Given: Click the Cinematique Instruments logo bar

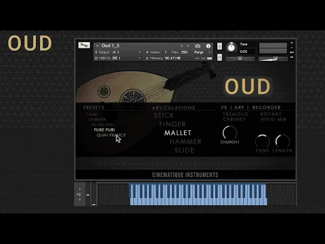Looking at the screenshot, I should click(x=185, y=175).
